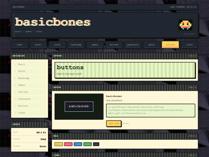Click the 'Use anywhere.' description text
Image resolution: width=209 pixels, height=157 pixels.
115,100
